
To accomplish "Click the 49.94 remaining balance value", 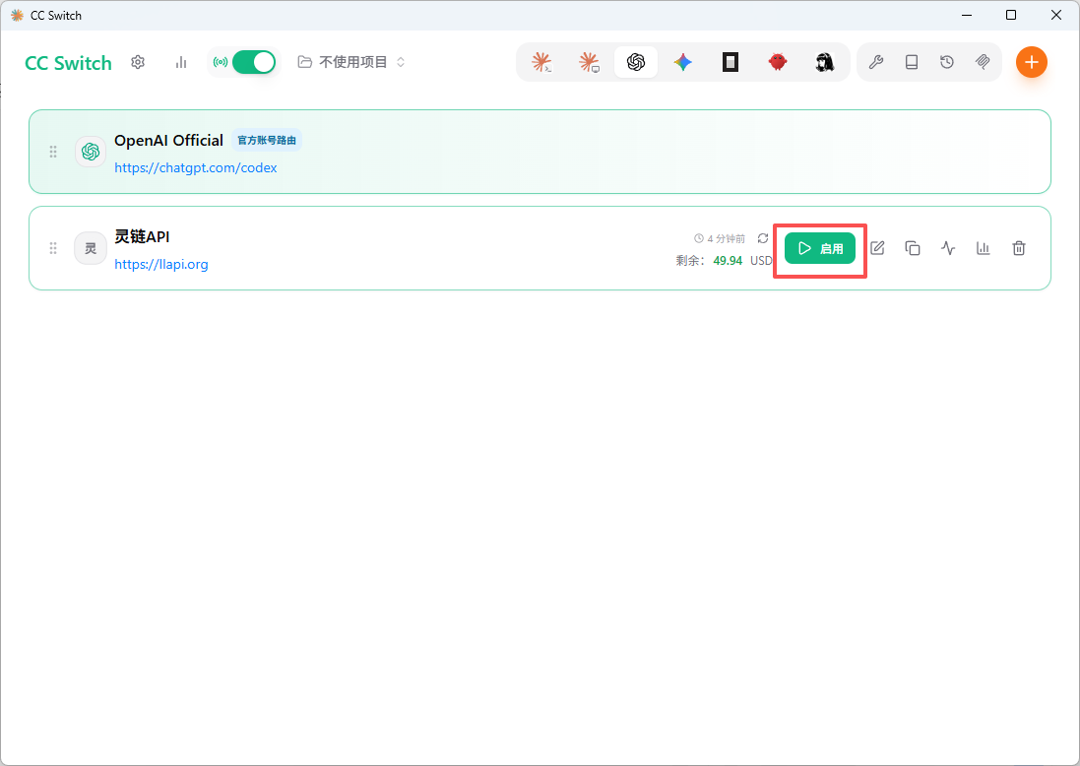I will click(728, 260).
